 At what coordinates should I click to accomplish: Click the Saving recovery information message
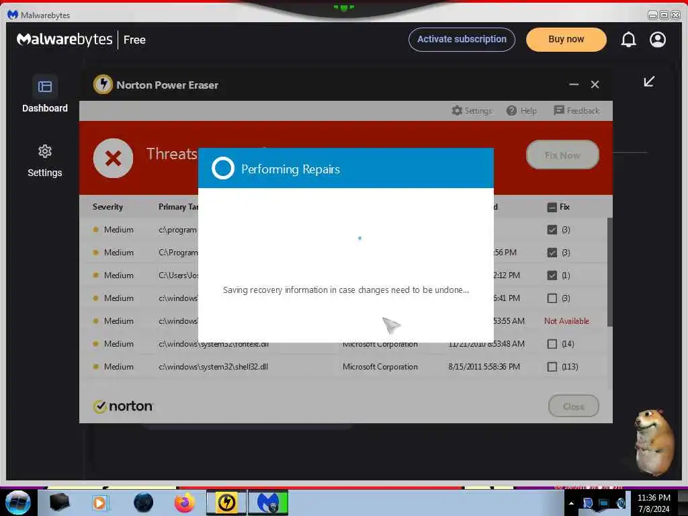coord(346,290)
